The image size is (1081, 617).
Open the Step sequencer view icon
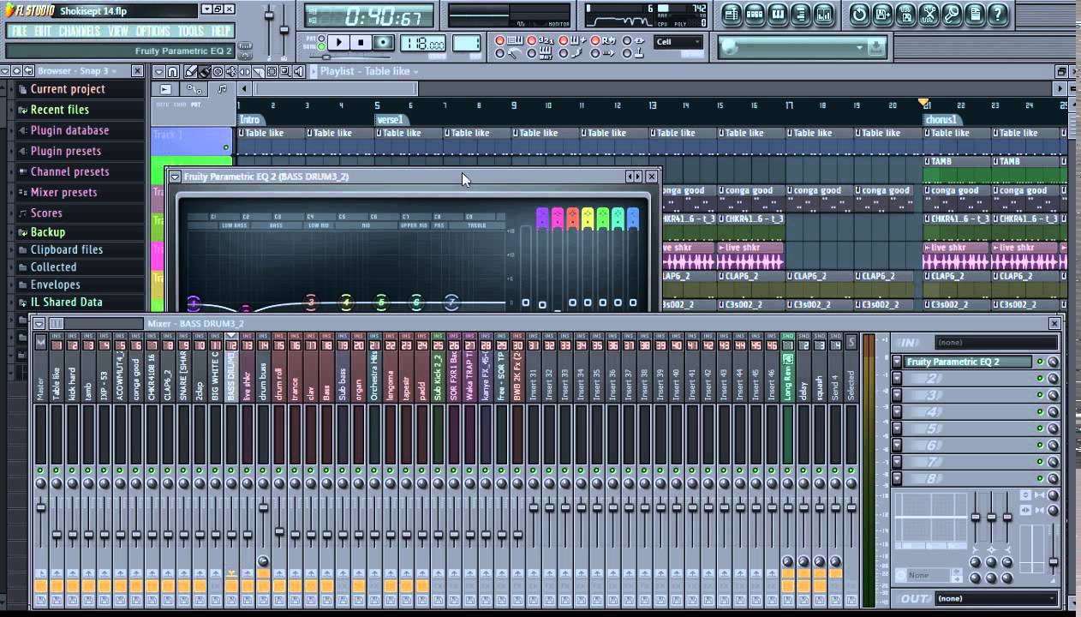[756, 14]
